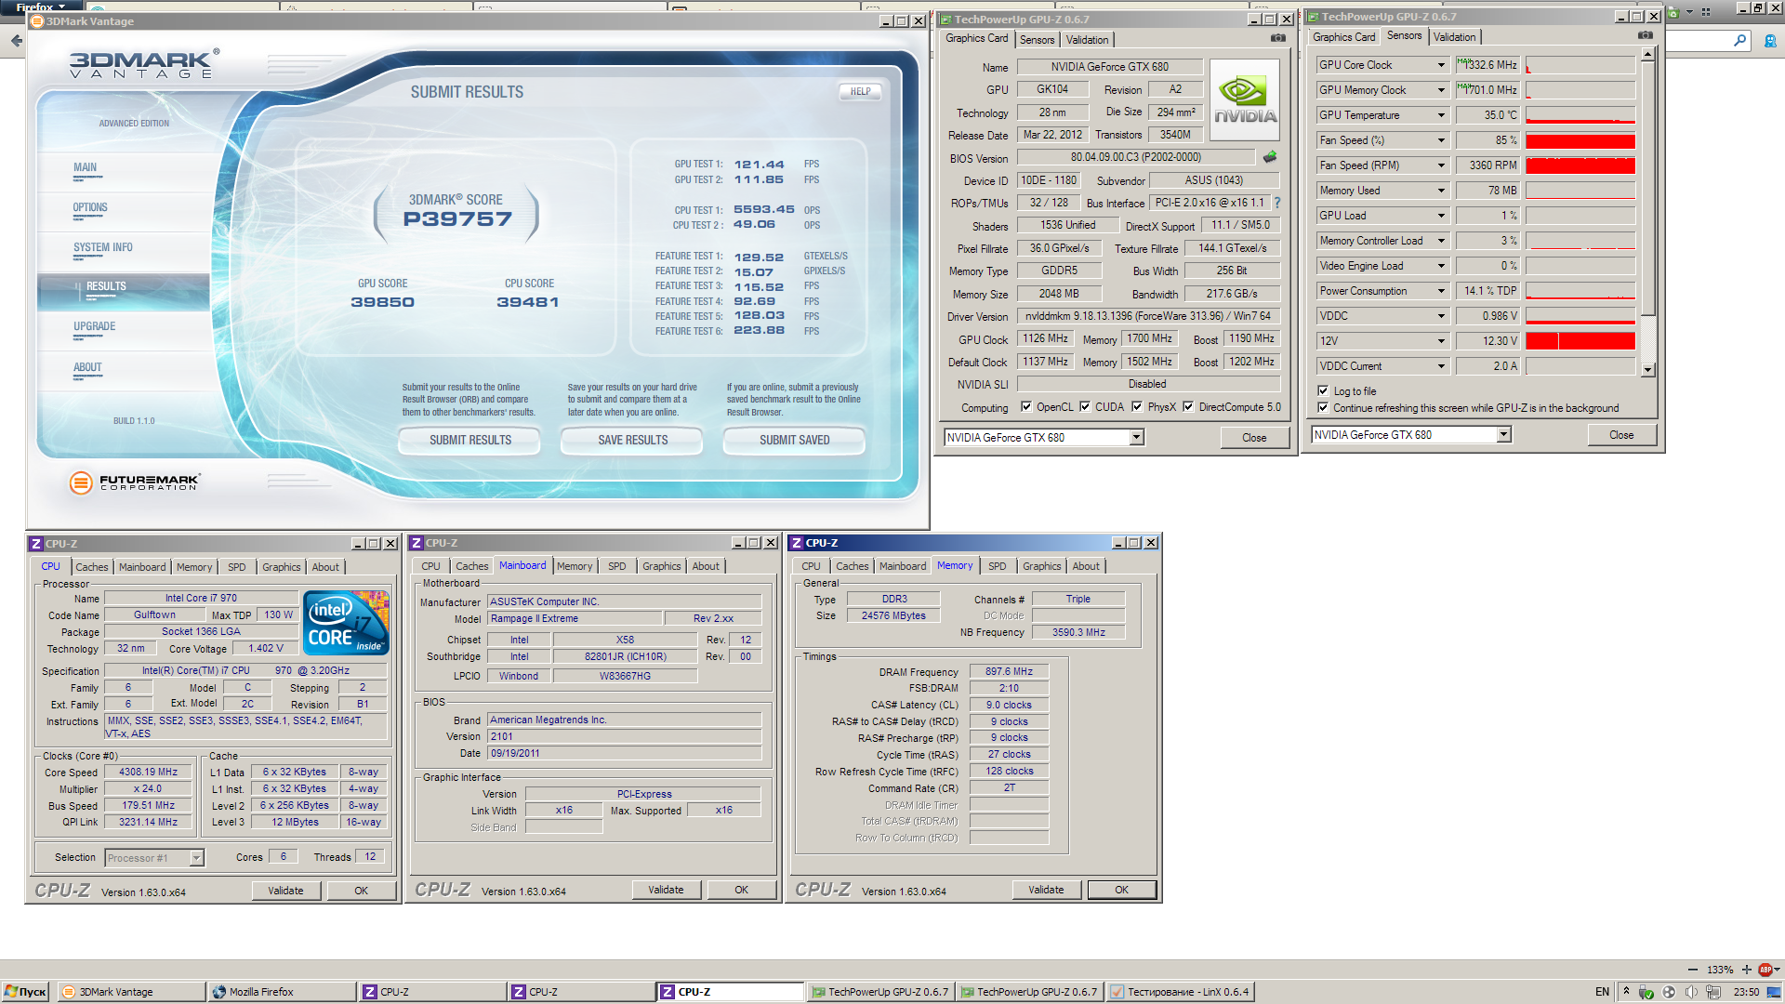
Task: Click the GPU-Z screenshot camera icon
Action: (1278, 38)
